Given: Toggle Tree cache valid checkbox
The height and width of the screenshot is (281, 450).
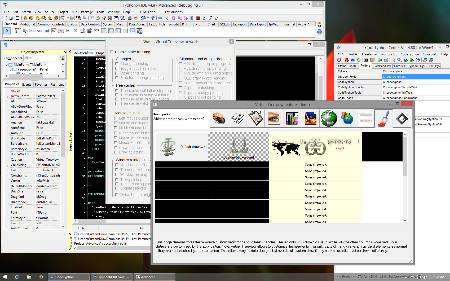Looking at the screenshot, I should pyautogui.click(x=117, y=103).
